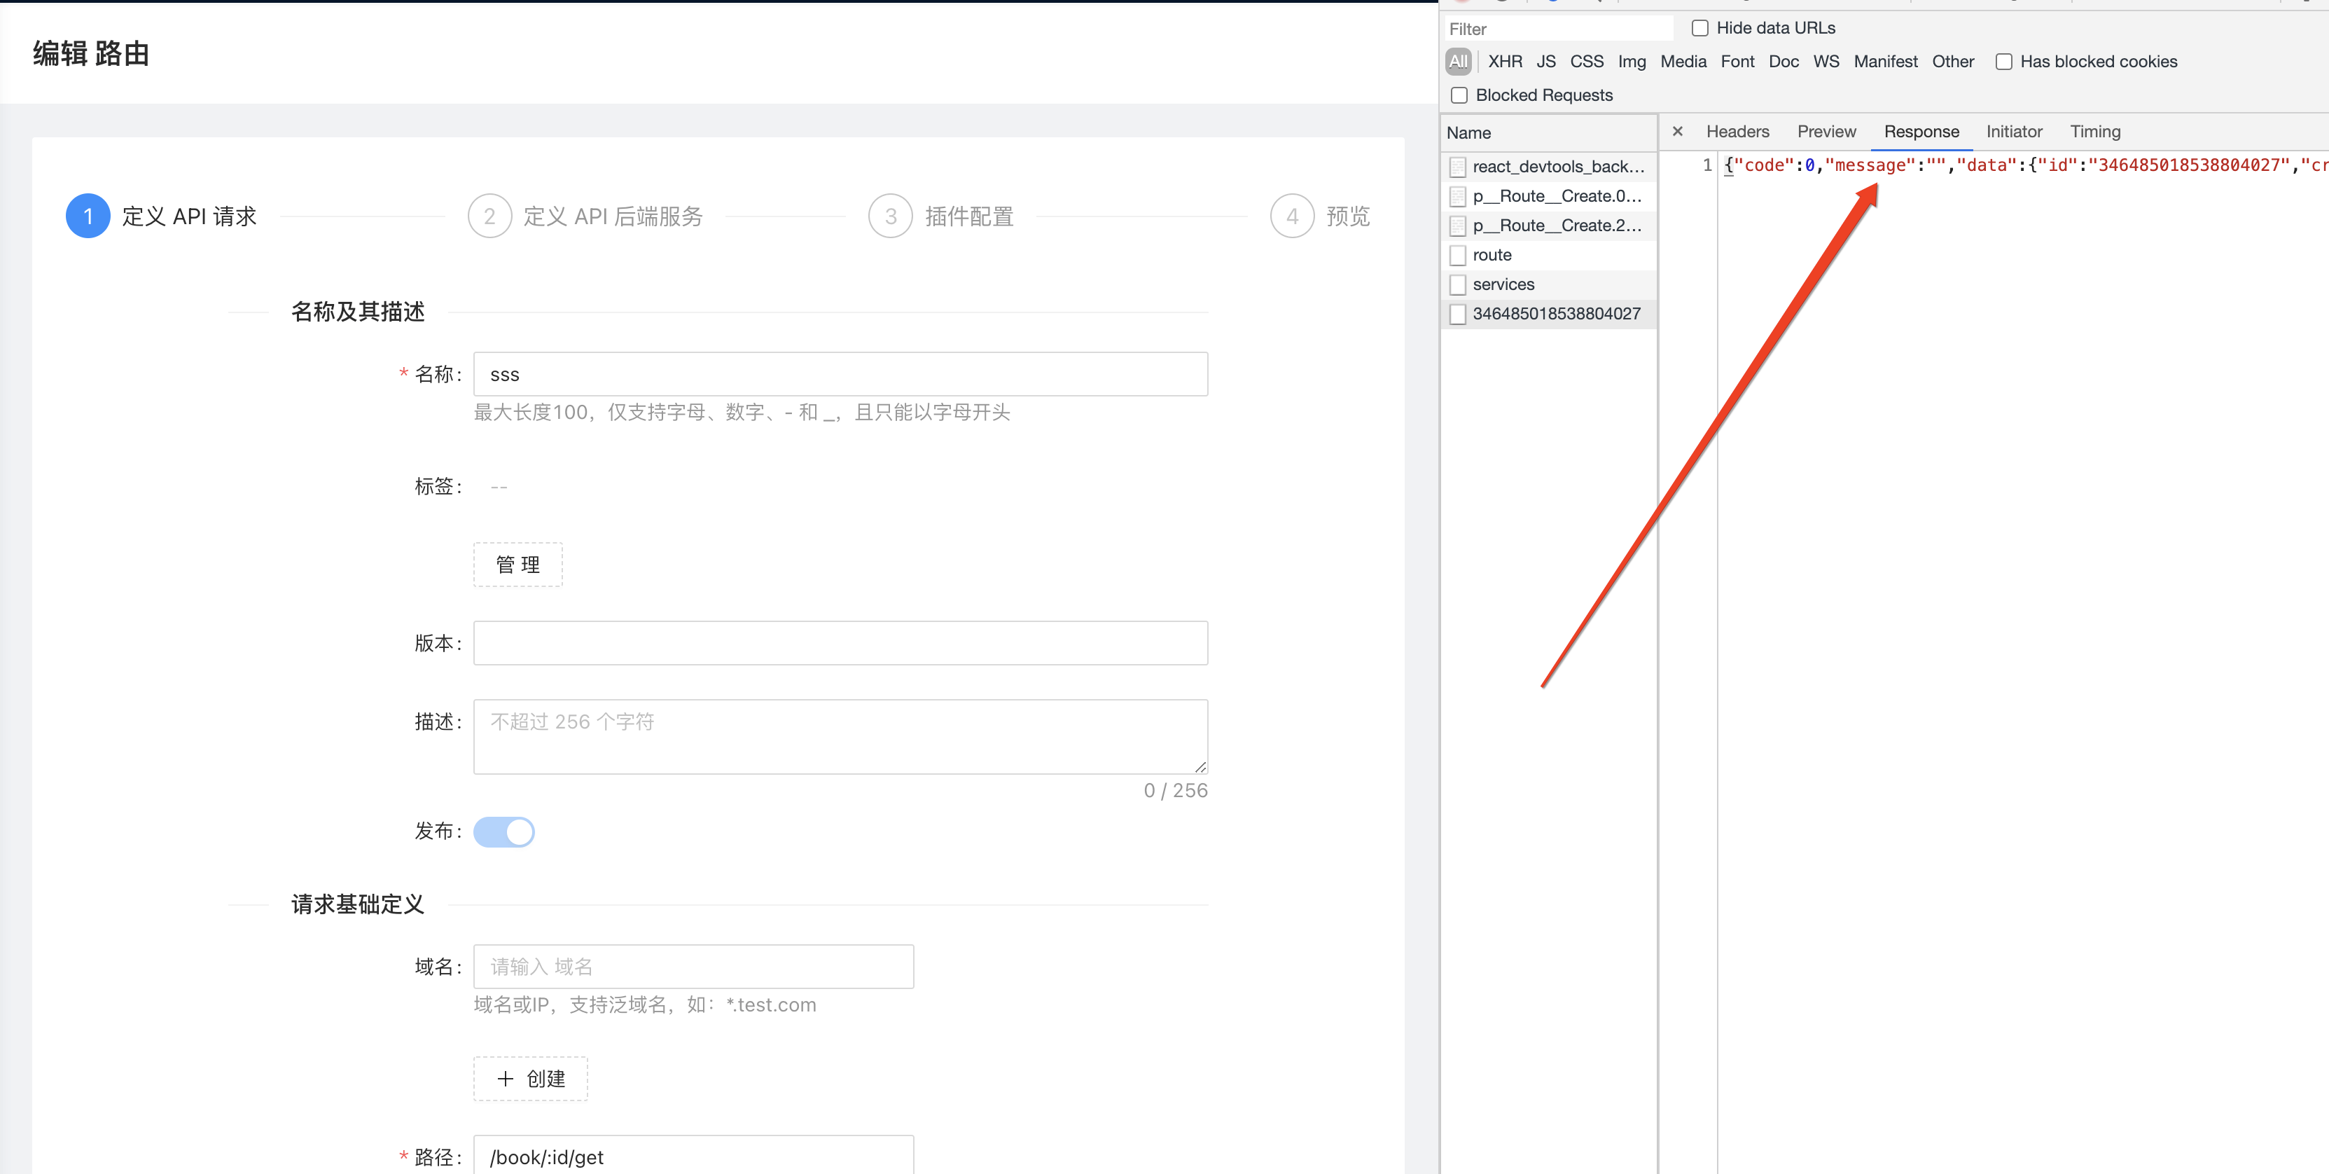Focus the network Filter input

(1558, 29)
